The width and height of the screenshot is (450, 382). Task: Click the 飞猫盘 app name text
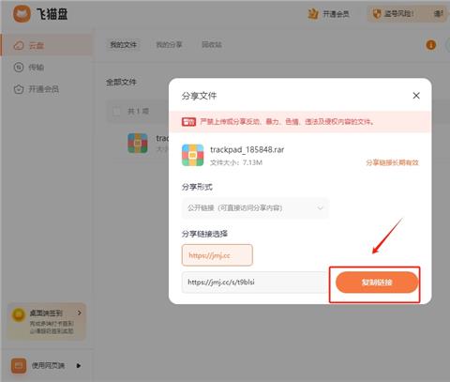coord(52,14)
